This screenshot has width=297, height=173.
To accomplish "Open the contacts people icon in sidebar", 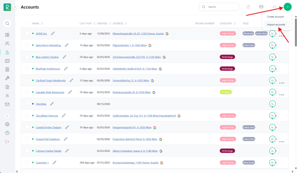I will (x=7, y=43).
